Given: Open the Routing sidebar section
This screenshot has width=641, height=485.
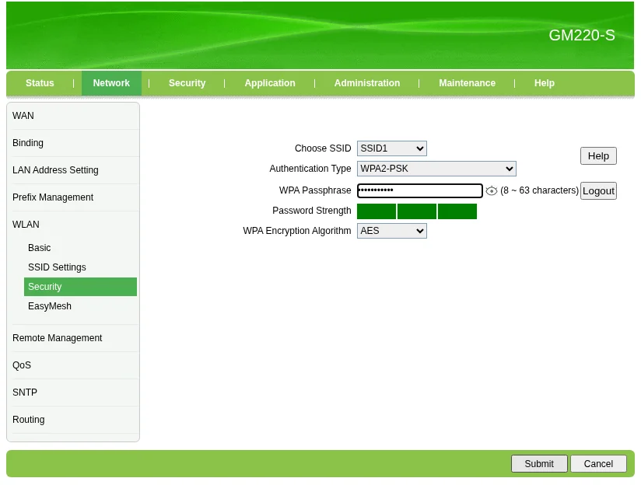Looking at the screenshot, I should [x=28, y=420].
